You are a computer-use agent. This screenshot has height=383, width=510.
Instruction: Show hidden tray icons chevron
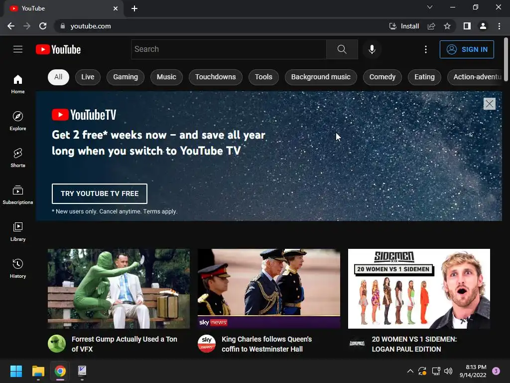410,371
